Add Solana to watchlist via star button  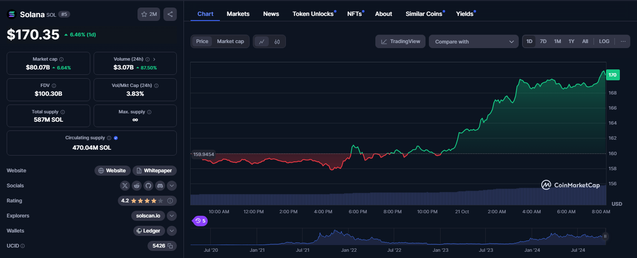pos(149,14)
